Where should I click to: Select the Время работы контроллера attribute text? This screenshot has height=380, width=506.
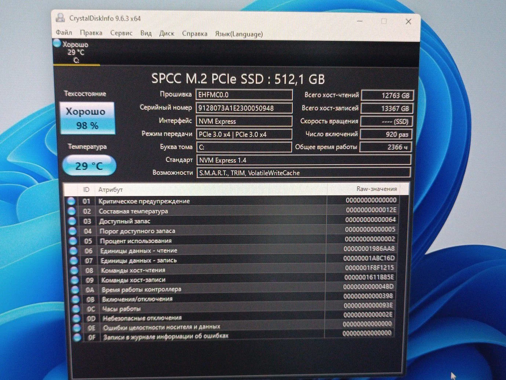142,290
